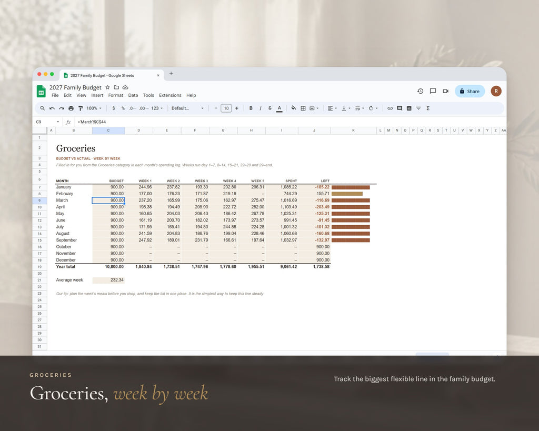This screenshot has height=431, width=539.
Task: Star the 2027 Family Budget document
Action: click(107, 87)
